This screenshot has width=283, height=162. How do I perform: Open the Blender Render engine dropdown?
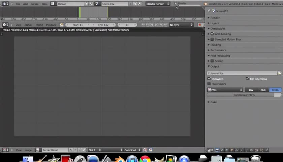158,4
